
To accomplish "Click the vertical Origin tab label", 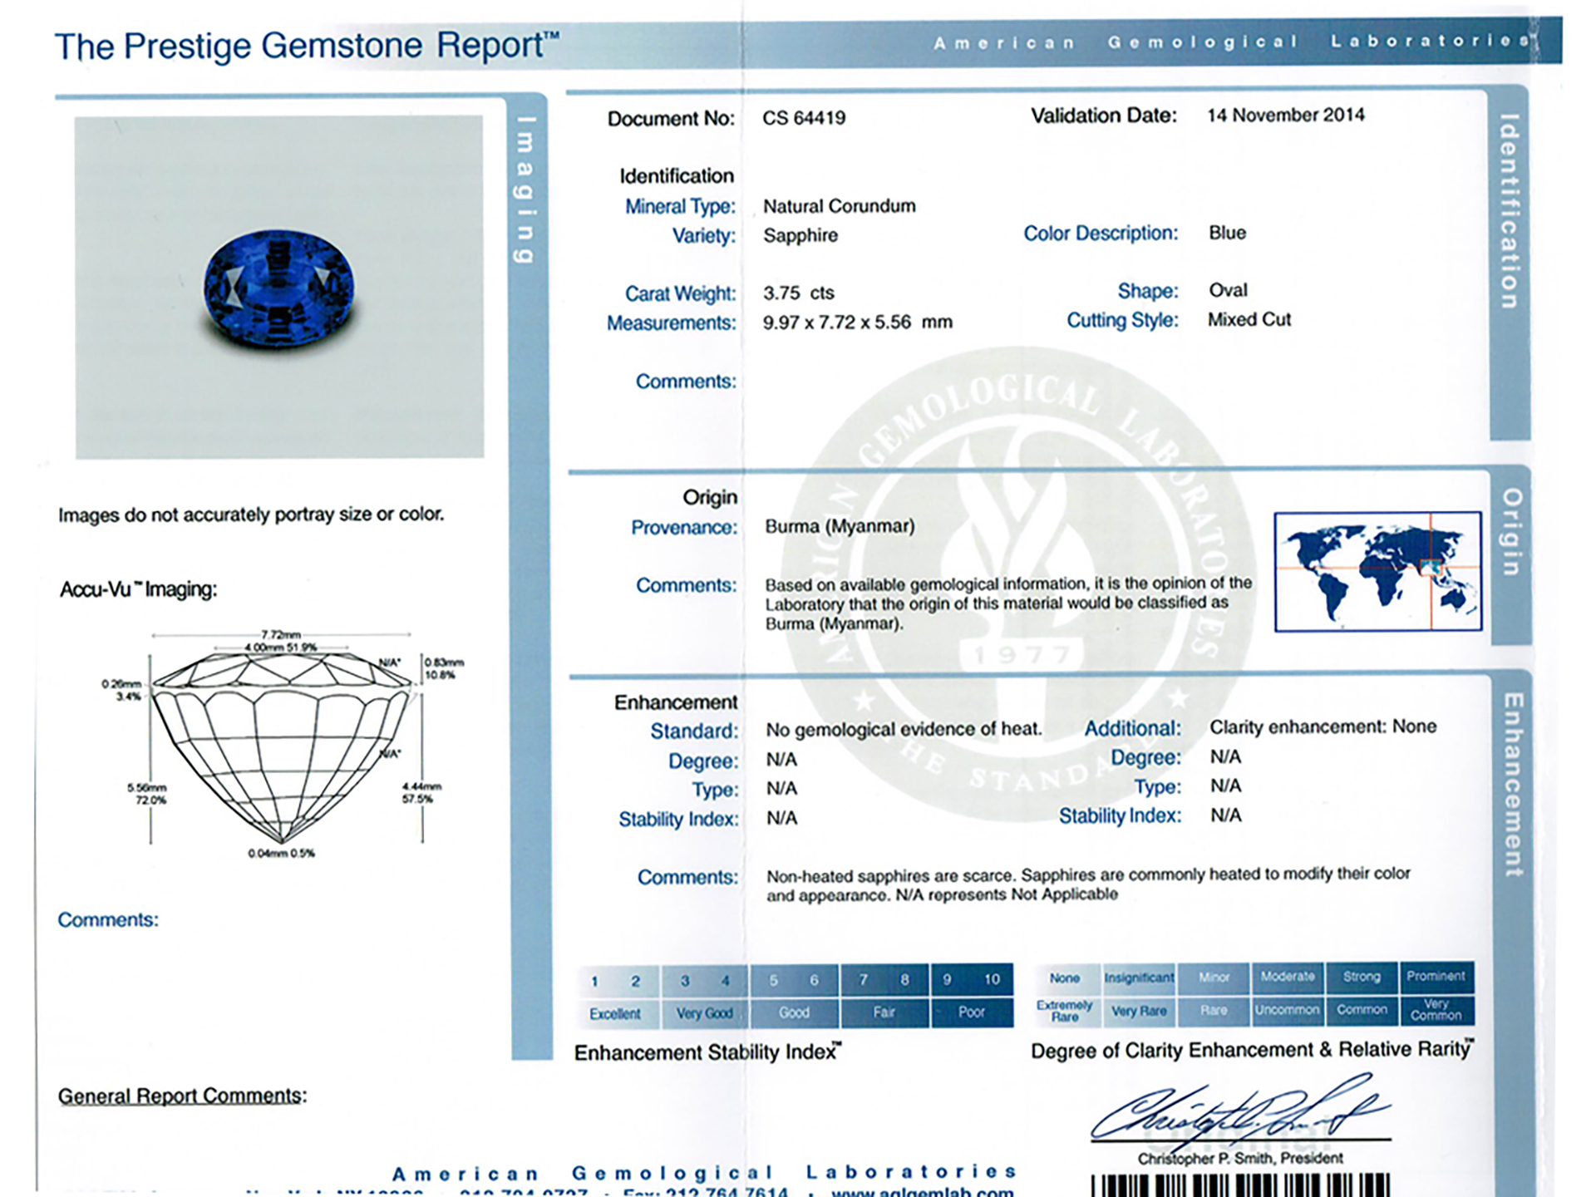I will pyautogui.click(x=1511, y=532).
